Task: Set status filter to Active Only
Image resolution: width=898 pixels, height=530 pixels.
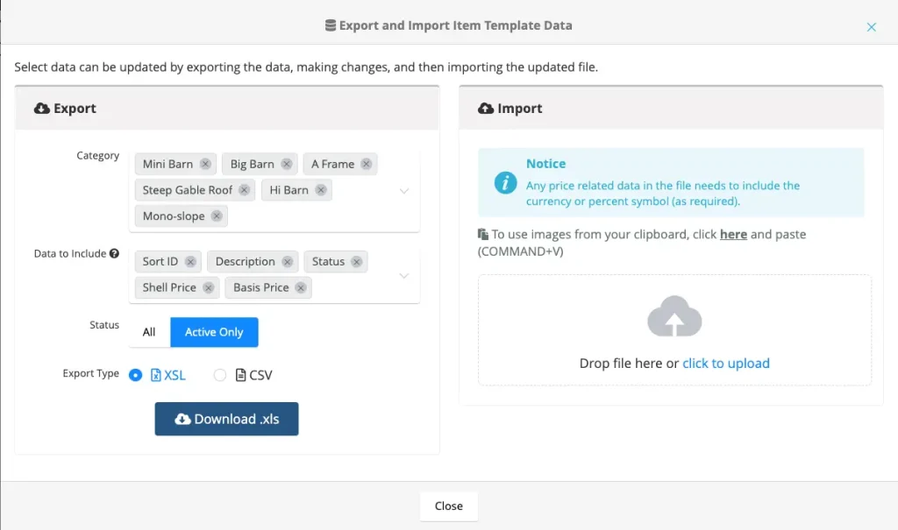Action: click(x=214, y=332)
